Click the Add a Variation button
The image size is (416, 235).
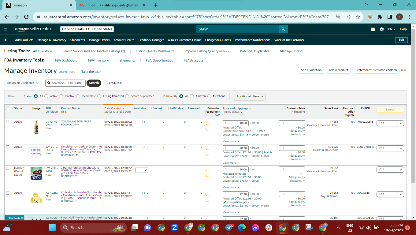(x=311, y=70)
